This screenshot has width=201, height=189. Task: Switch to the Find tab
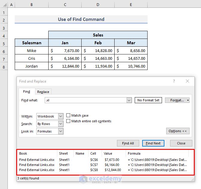point(26,92)
